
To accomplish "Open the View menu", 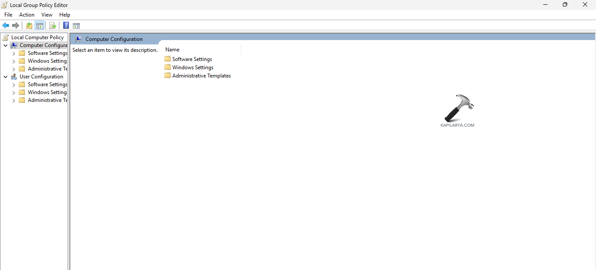I will pos(47,15).
